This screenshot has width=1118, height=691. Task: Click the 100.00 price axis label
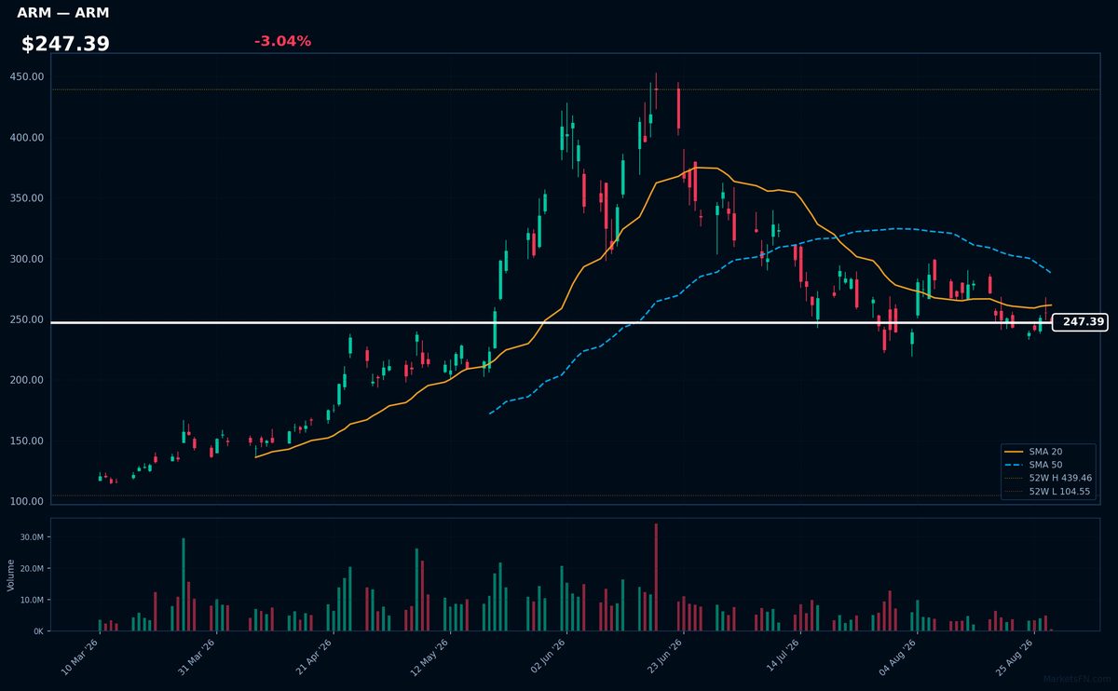click(27, 502)
